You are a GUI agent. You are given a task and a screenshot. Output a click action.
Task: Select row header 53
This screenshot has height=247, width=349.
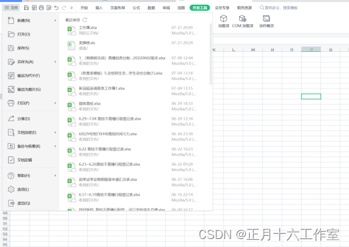pyautogui.click(x=5, y=234)
